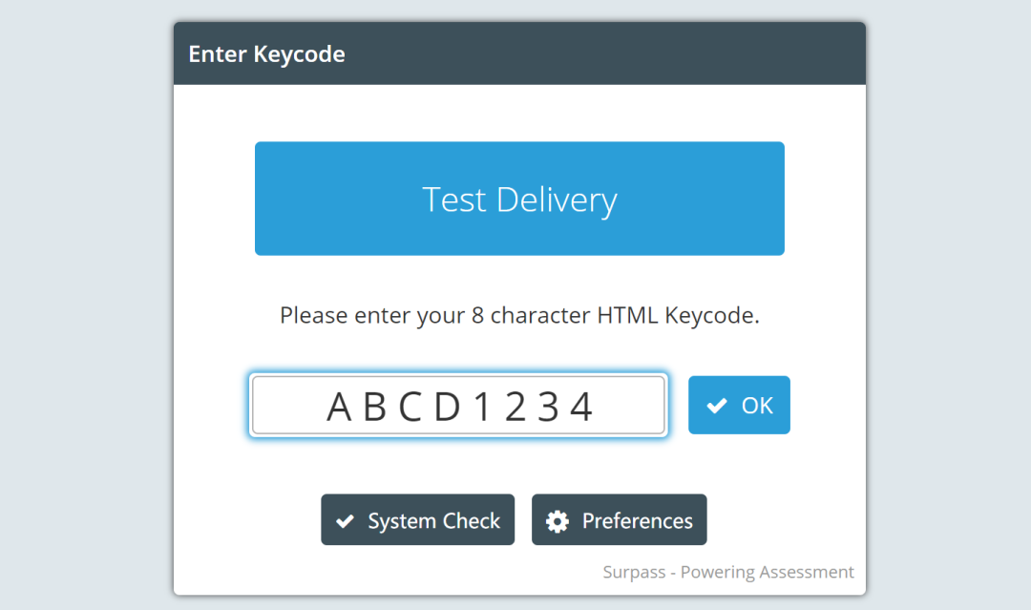Click the letter B in the keycode
This screenshot has width=1031, height=610.
click(x=375, y=408)
